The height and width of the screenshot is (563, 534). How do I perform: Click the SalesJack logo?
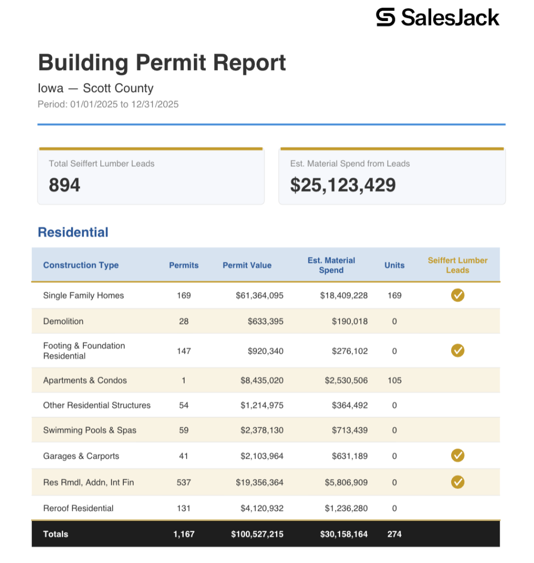point(437,17)
